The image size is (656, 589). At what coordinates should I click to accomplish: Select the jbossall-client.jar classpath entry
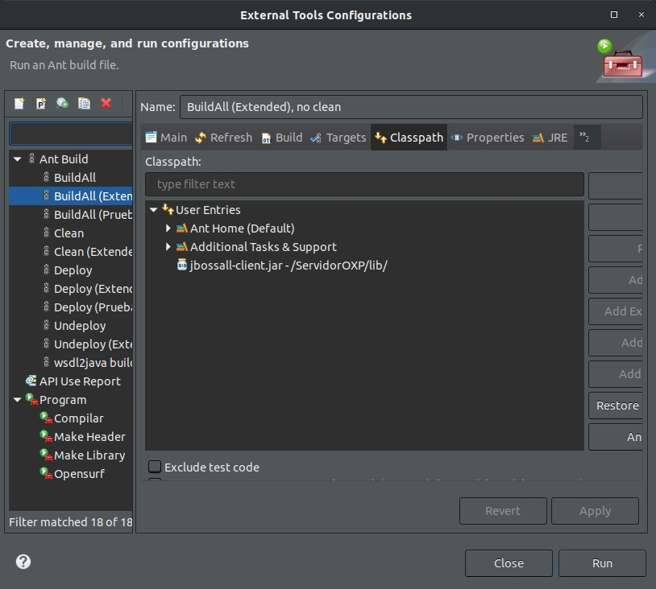[x=282, y=266]
